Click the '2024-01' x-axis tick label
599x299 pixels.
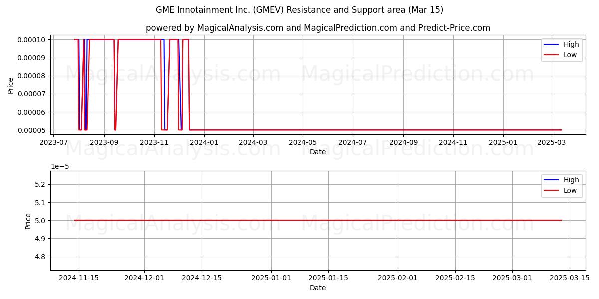point(204,142)
